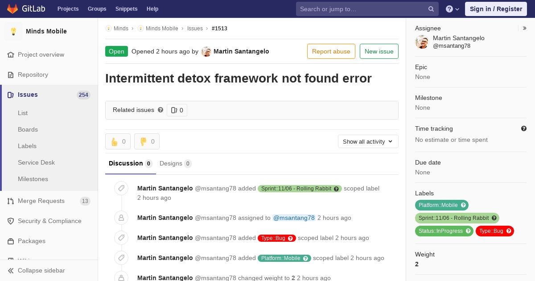Click the Status::InProgress label in sidebar
This screenshot has width=535, height=281.
coord(444,231)
